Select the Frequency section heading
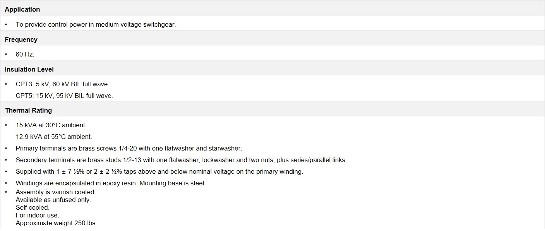This screenshot has height=231, width=545. pos(272,39)
